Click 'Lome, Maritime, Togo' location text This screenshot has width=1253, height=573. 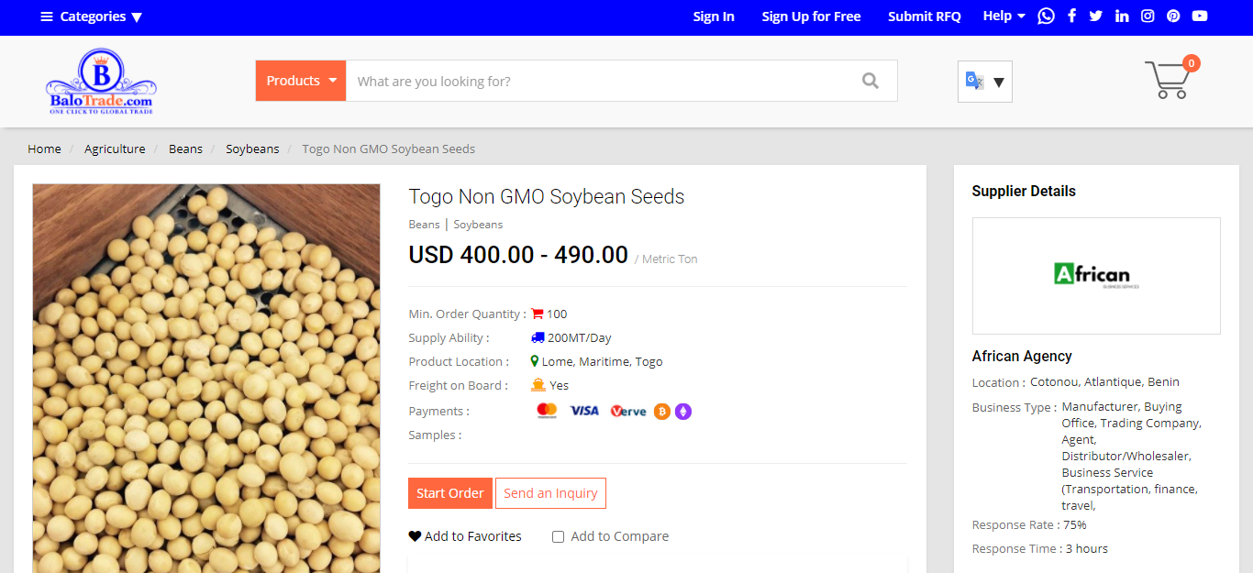click(x=602, y=361)
